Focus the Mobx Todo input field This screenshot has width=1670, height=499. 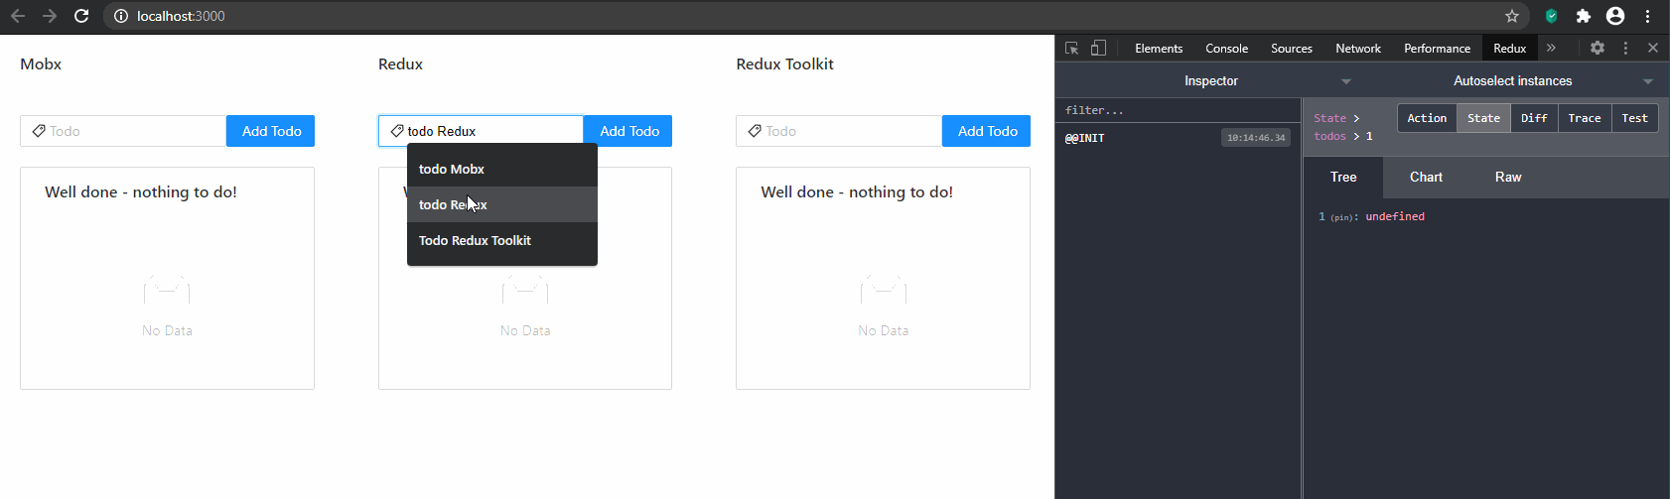[x=123, y=131]
